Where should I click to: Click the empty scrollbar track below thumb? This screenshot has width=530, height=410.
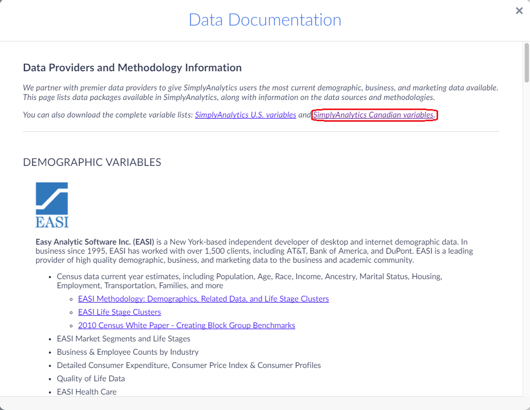pyautogui.click(x=526, y=239)
